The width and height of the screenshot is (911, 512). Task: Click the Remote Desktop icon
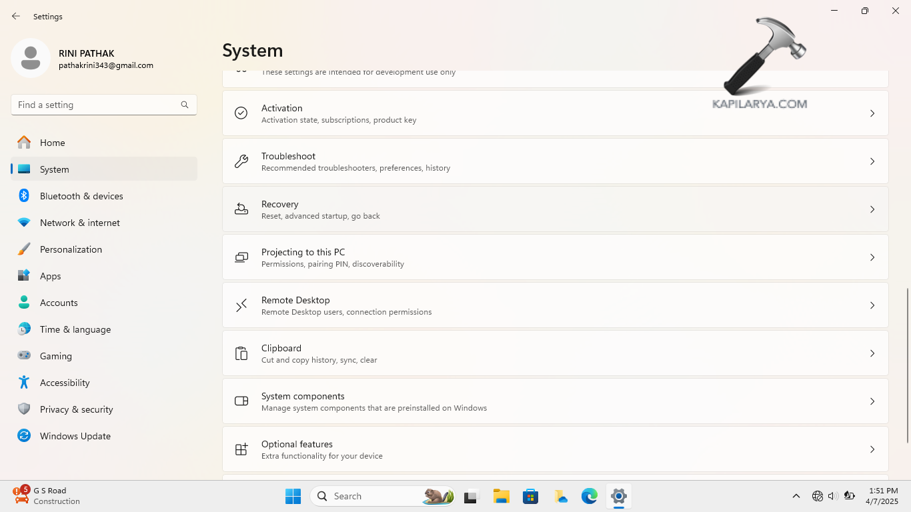click(241, 305)
